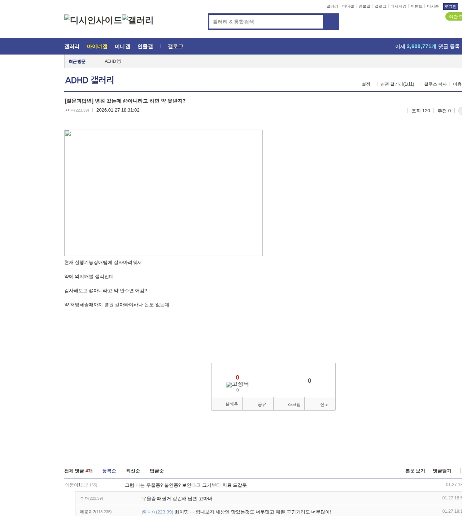
Task: Share the post using 공유 button
Action: (x=262, y=404)
